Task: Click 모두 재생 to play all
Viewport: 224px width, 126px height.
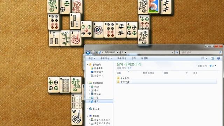Action: point(121,58)
